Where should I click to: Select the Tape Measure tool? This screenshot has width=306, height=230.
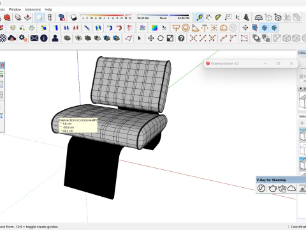200,17
